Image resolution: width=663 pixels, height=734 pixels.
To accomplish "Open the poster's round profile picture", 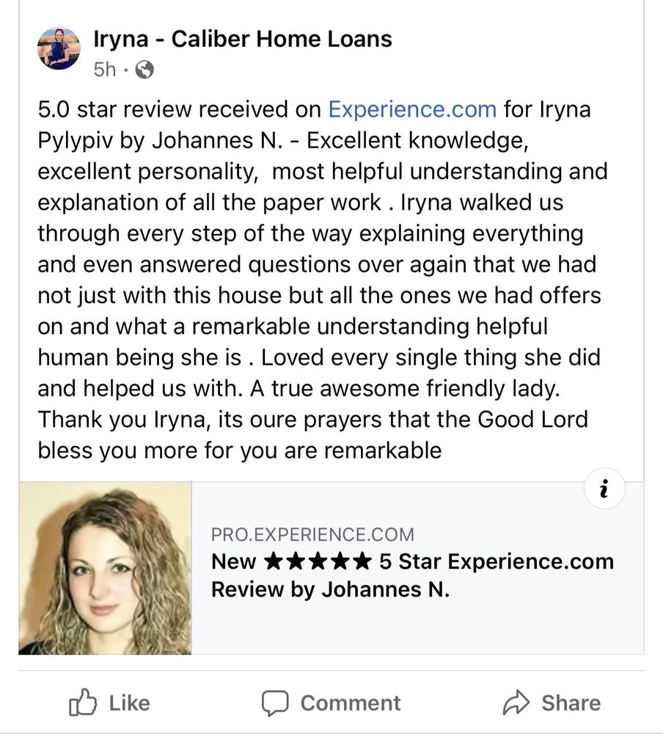I will click(x=59, y=49).
